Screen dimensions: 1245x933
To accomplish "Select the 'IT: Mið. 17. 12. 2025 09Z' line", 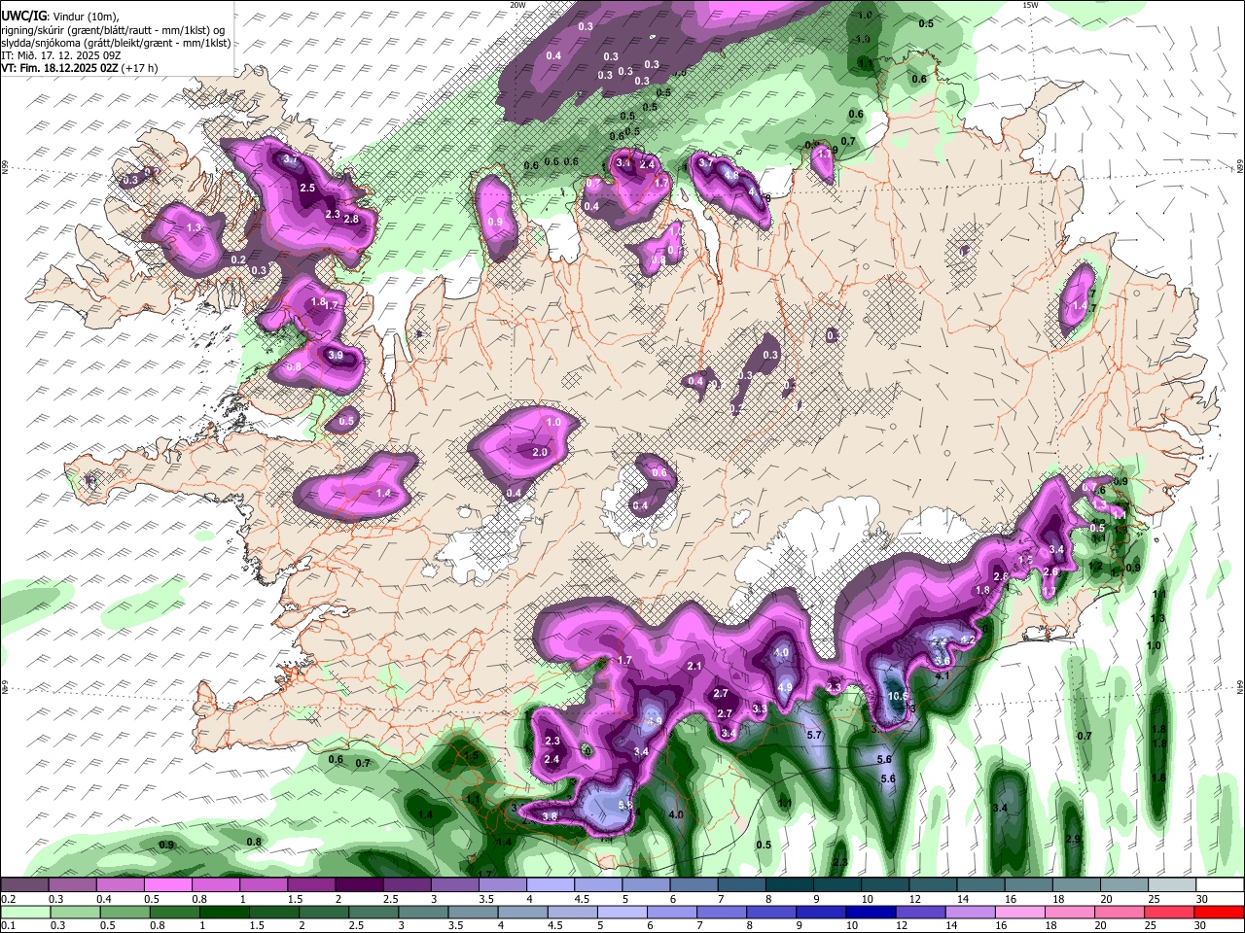I will [x=59, y=55].
